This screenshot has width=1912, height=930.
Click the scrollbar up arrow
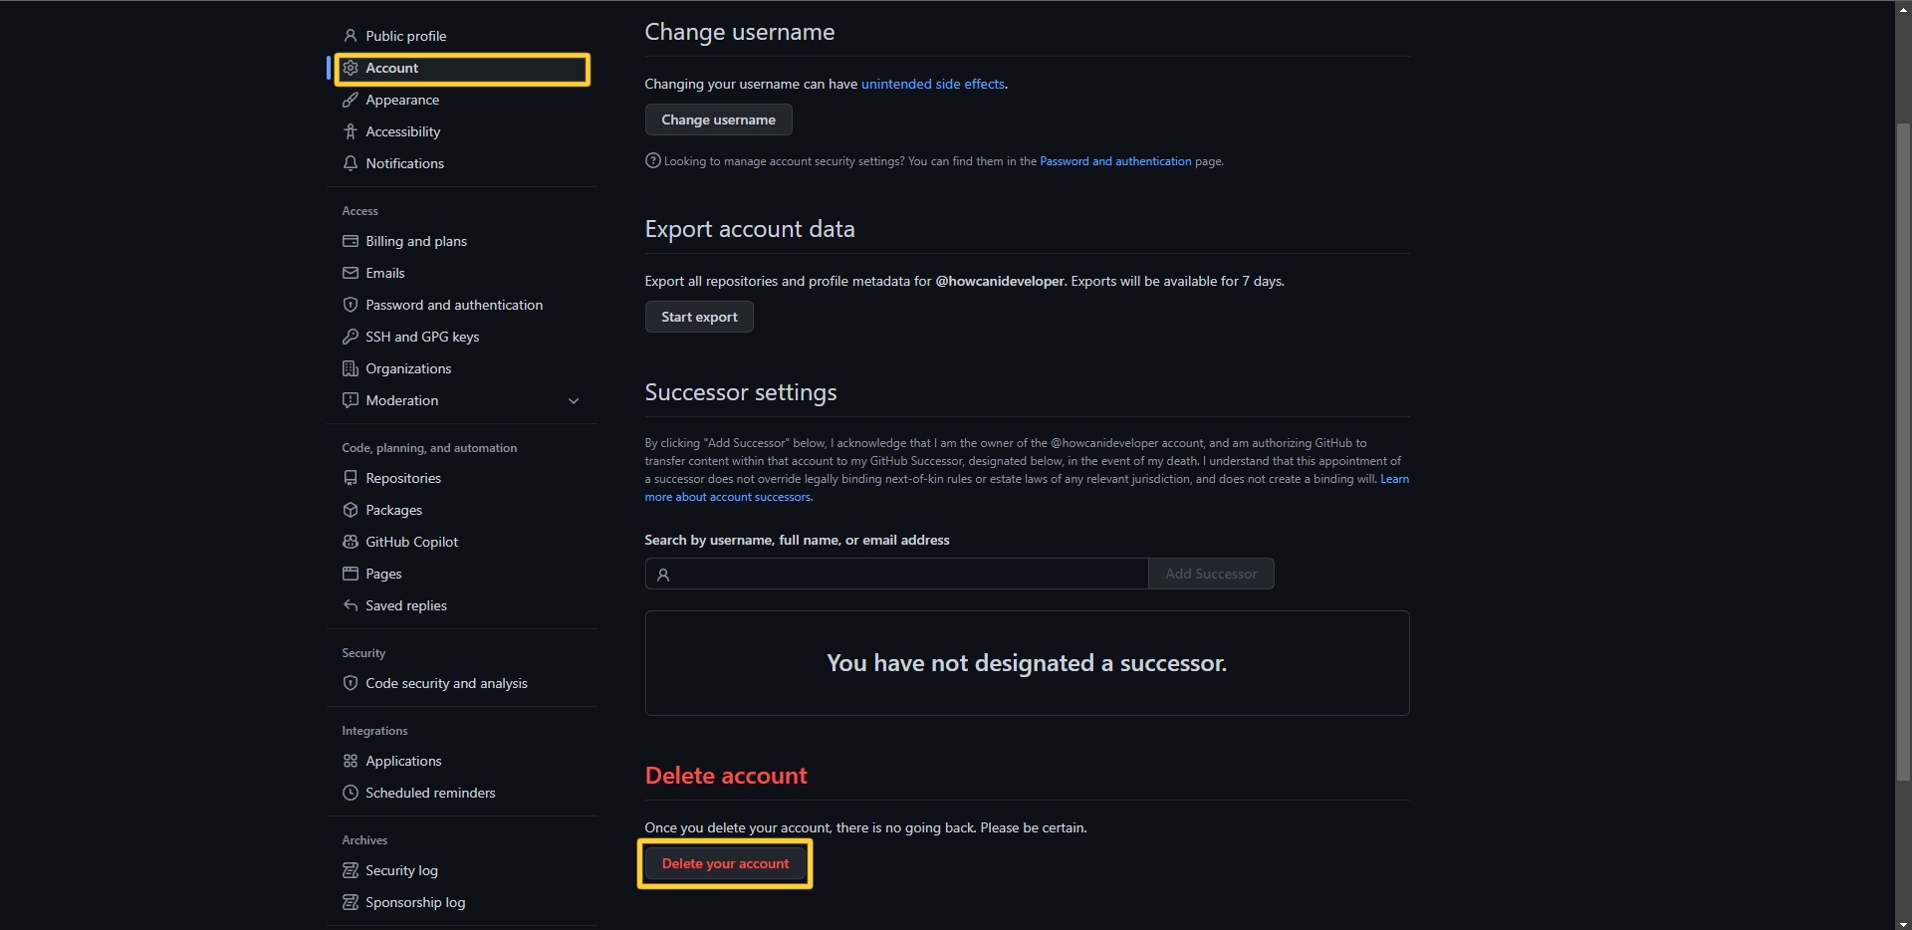(x=1903, y=8)
